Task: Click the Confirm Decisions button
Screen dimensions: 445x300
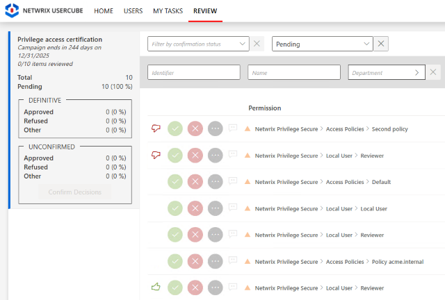Action: [75, 192]
